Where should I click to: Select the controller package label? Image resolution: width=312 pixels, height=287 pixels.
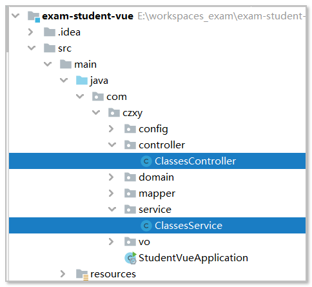pyautogui.click(x=162, y=145)
